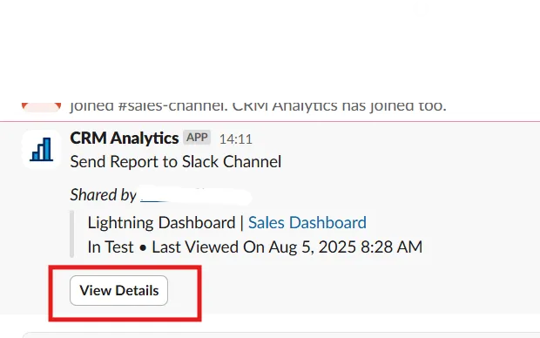Screen dimensions: 540x338
Task: Click the italic Shared by label
Action: (x=103, y=195)
